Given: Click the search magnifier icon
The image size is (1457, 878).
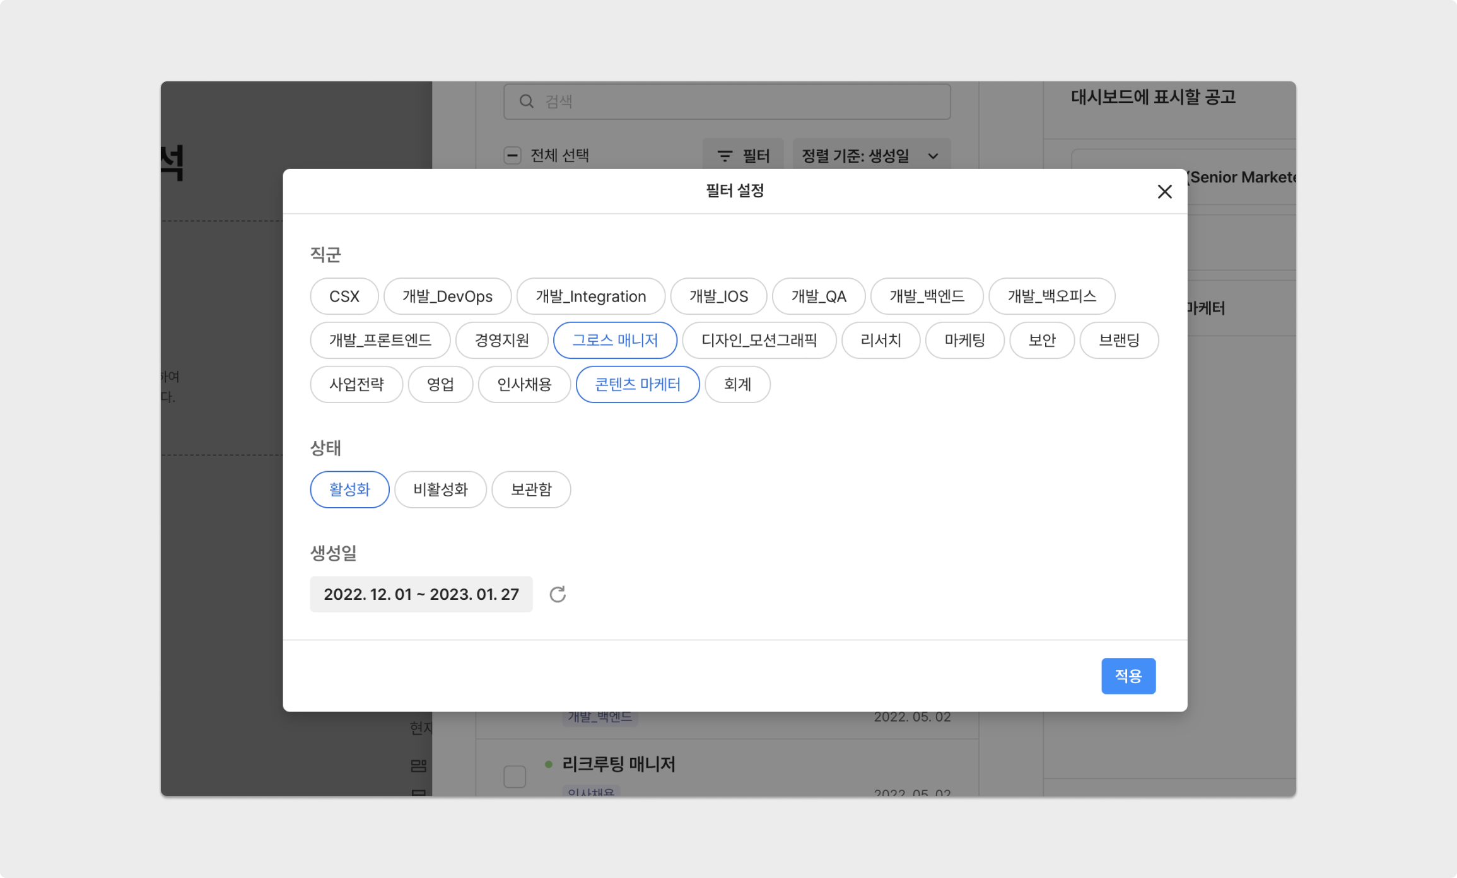Looking at the screenshot, I should [526, 102].
